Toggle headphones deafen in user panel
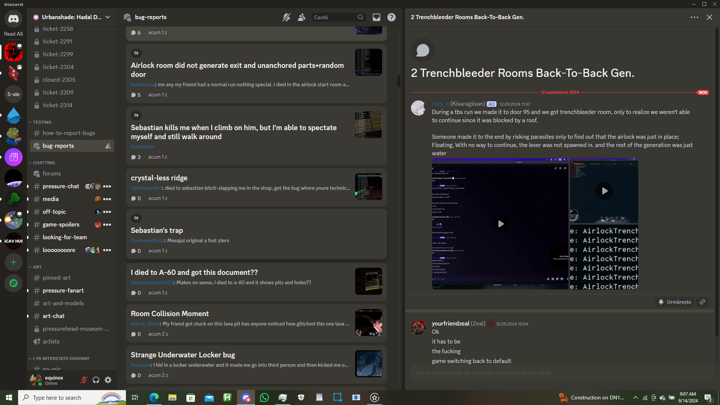The image size is (720, 405). pyautogui.click(x=96, y=380)
